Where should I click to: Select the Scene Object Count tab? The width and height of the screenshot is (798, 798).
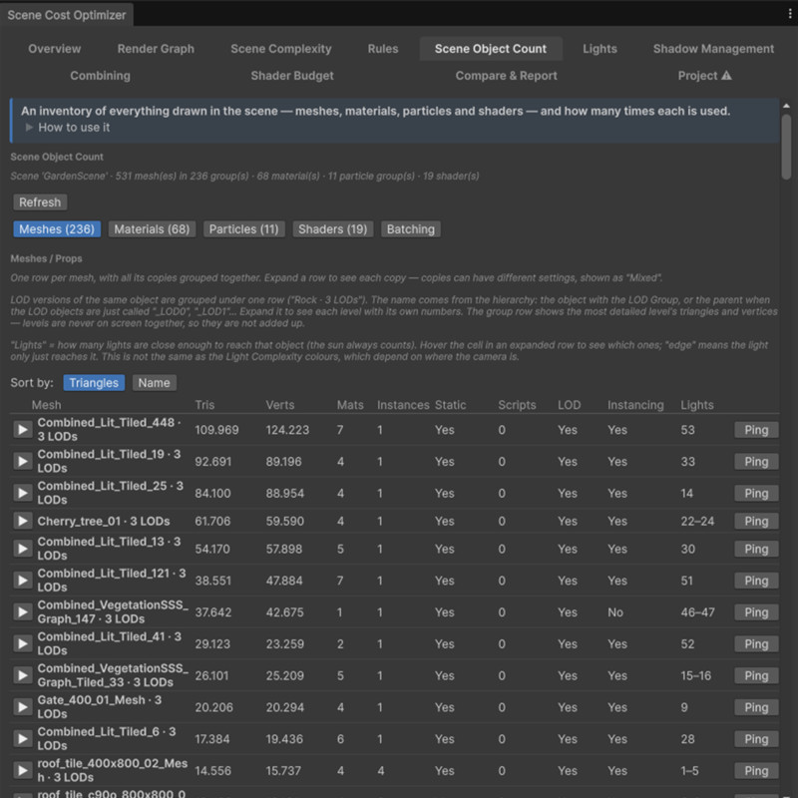[x=491, y=49]
